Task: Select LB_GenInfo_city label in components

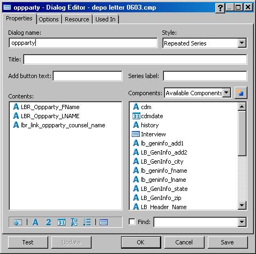Action: tap(162, 161)
